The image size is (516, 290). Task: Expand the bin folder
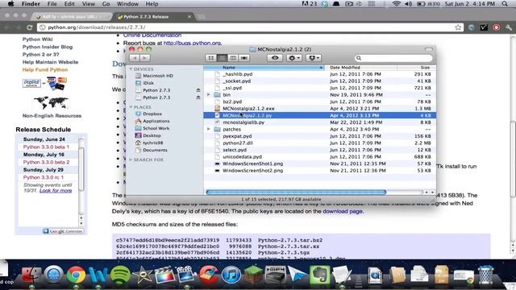click(x=208, y=95)
